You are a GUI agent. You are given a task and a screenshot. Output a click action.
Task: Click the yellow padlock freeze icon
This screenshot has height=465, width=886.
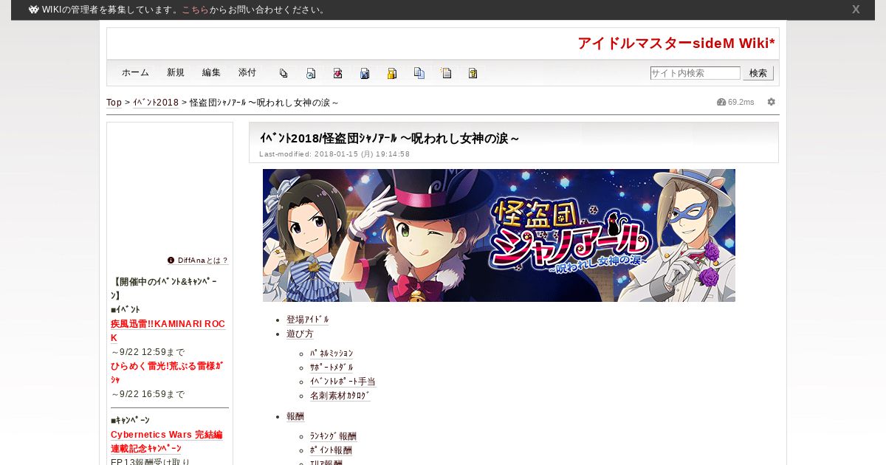pyautogui.click(x=392, y=73)
